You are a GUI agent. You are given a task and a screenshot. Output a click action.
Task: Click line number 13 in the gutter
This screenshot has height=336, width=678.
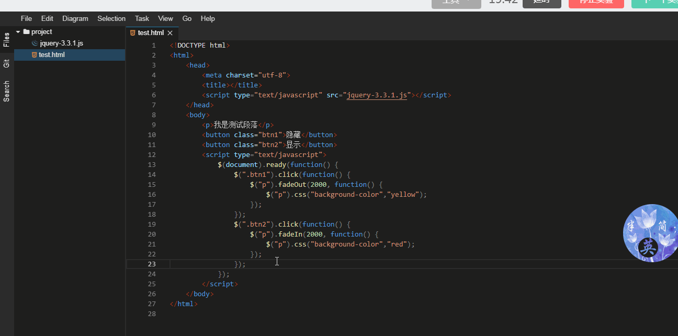click(x=152, y=165)
